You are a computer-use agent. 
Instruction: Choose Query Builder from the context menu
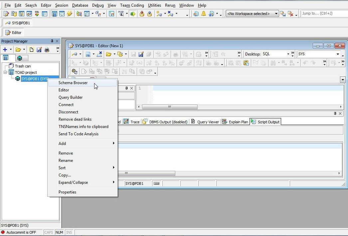[82, 97]
